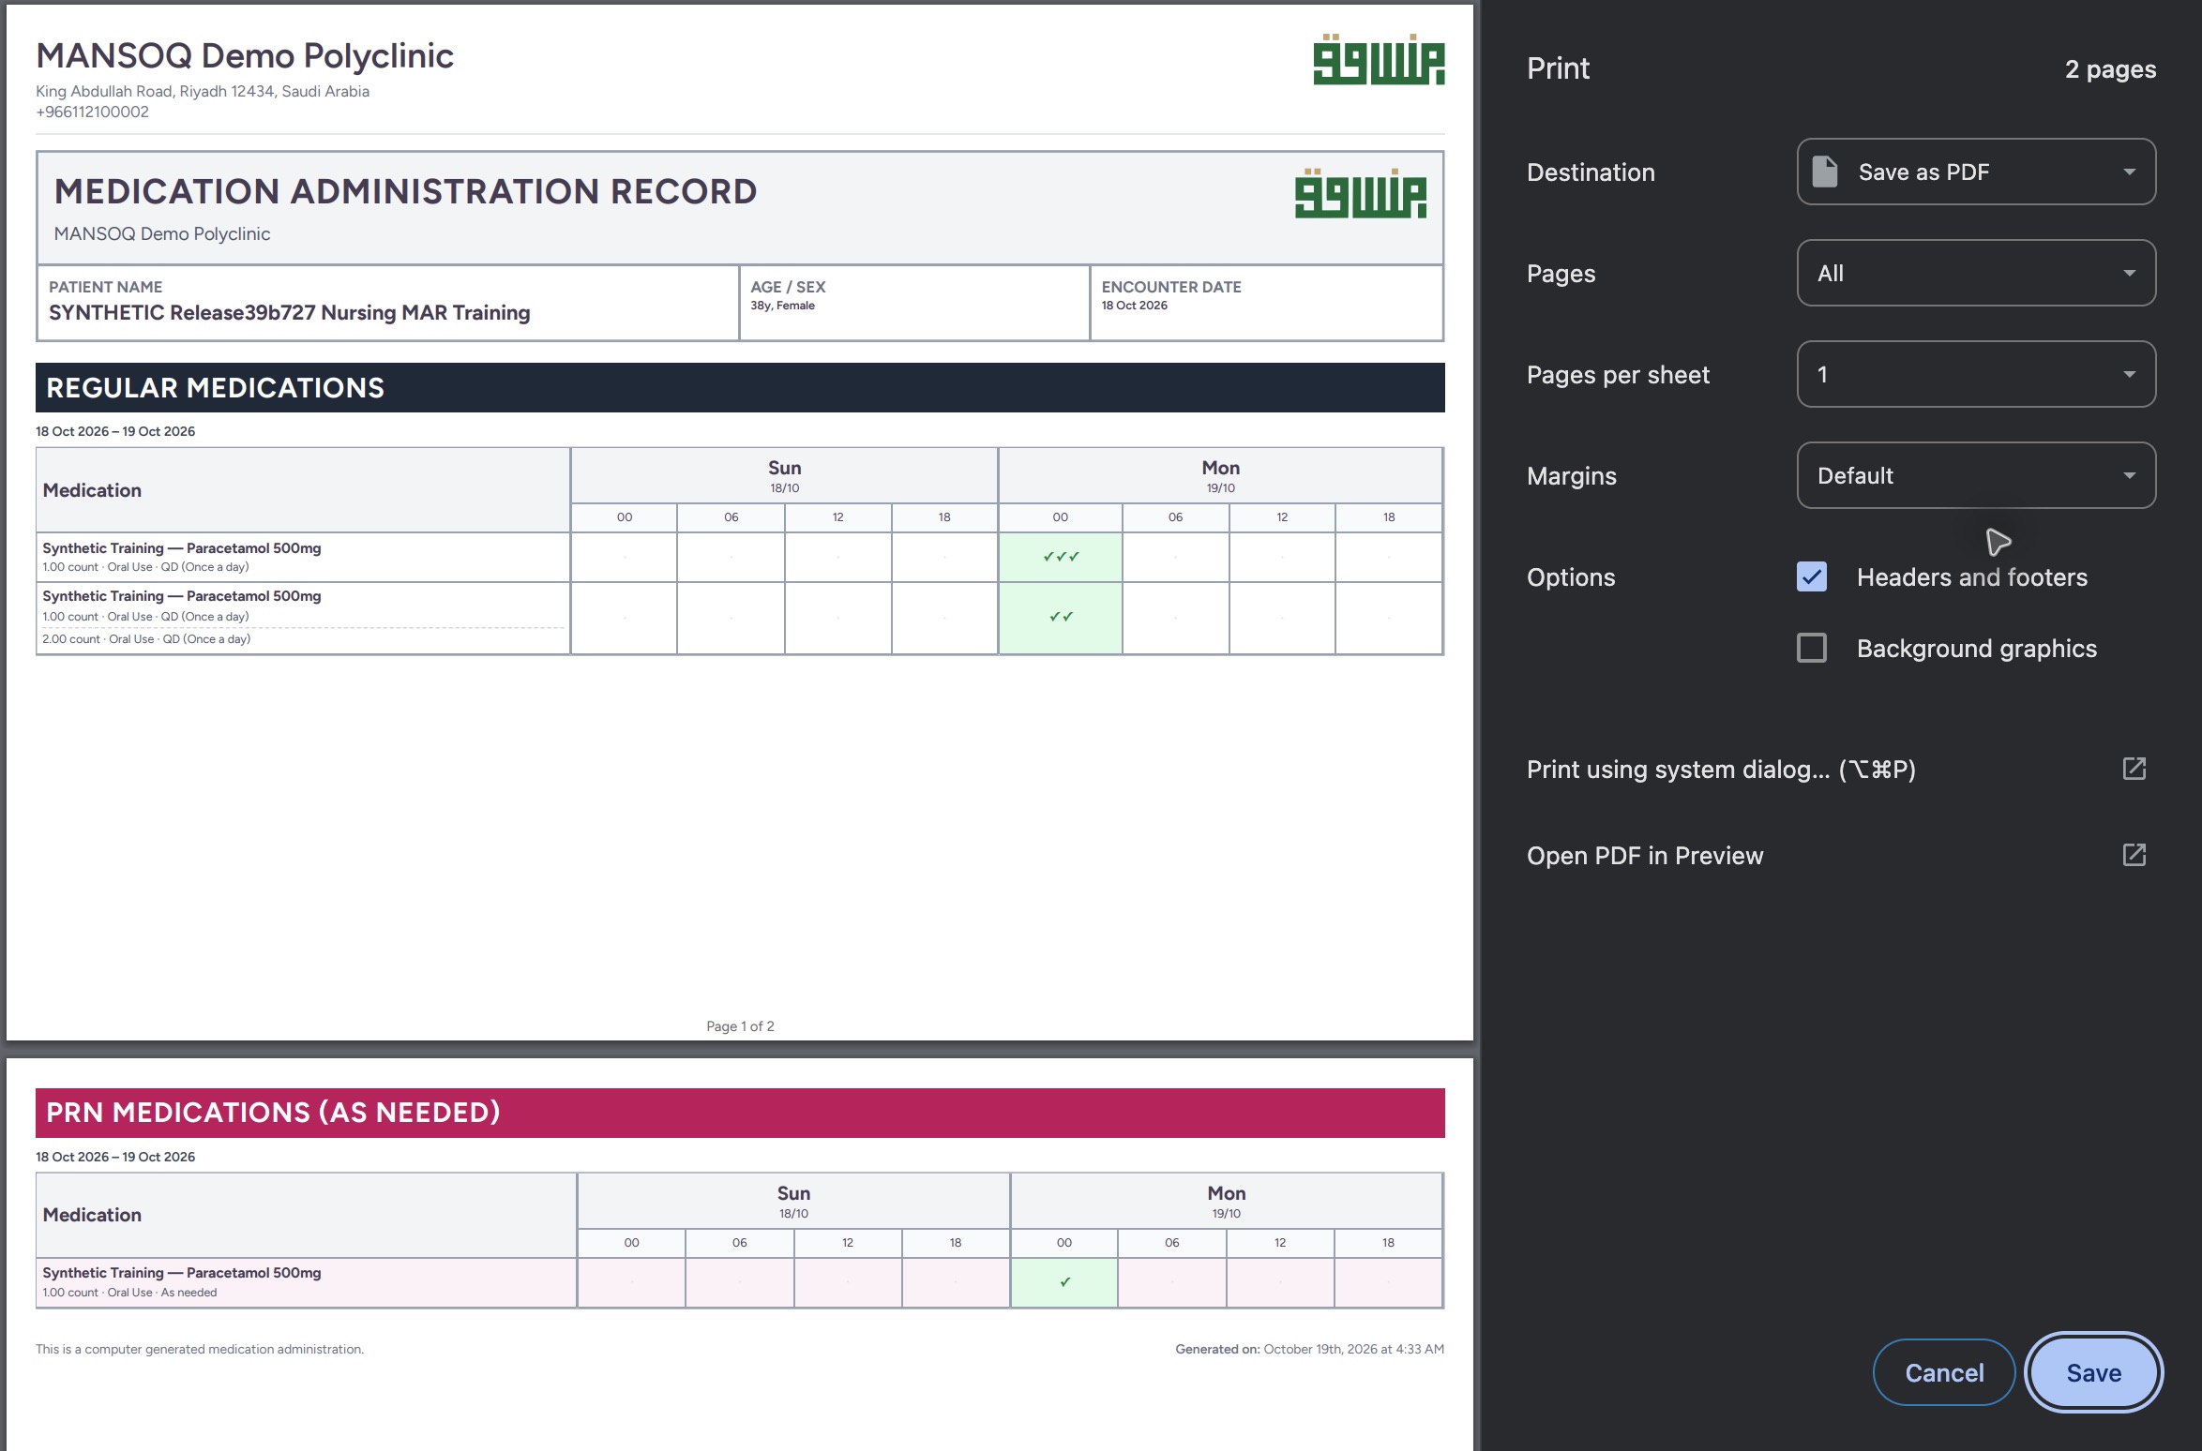Click '1.00 count · Oral Use · As needed' text
This screenshot has width=2202, height=1451.
(129, 1293)
